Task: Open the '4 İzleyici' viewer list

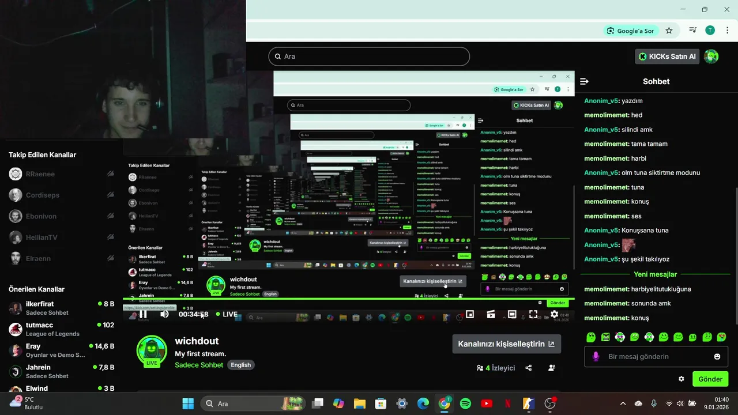Action: tap(496, 368)
